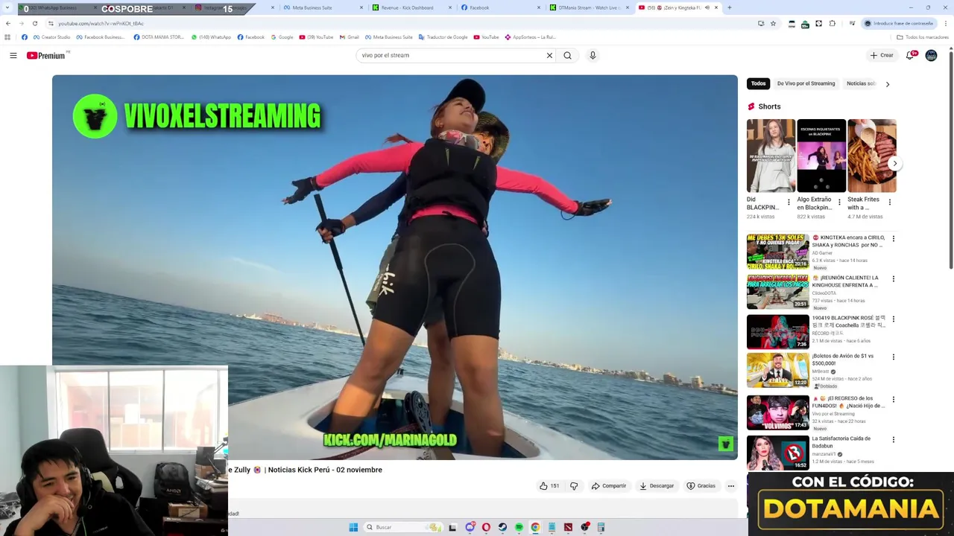Viewport: 954px width, 536px height.
Task: Open the Windows Start menu
Action: 353,527
